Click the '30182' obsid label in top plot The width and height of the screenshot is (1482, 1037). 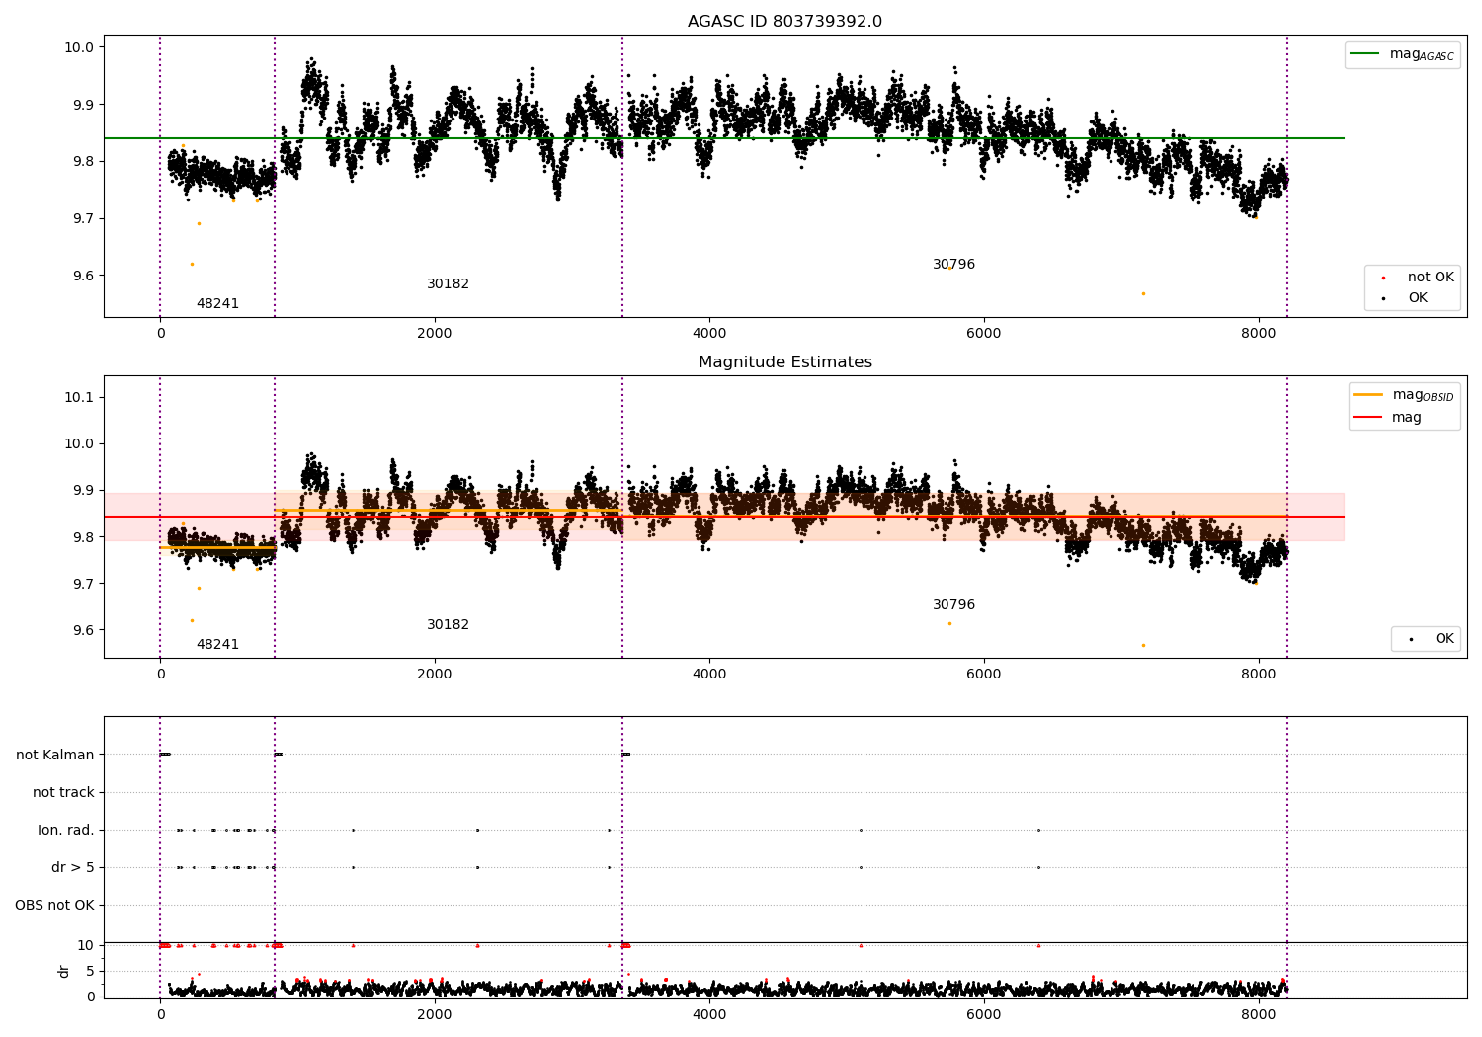[x=448, y=284]
